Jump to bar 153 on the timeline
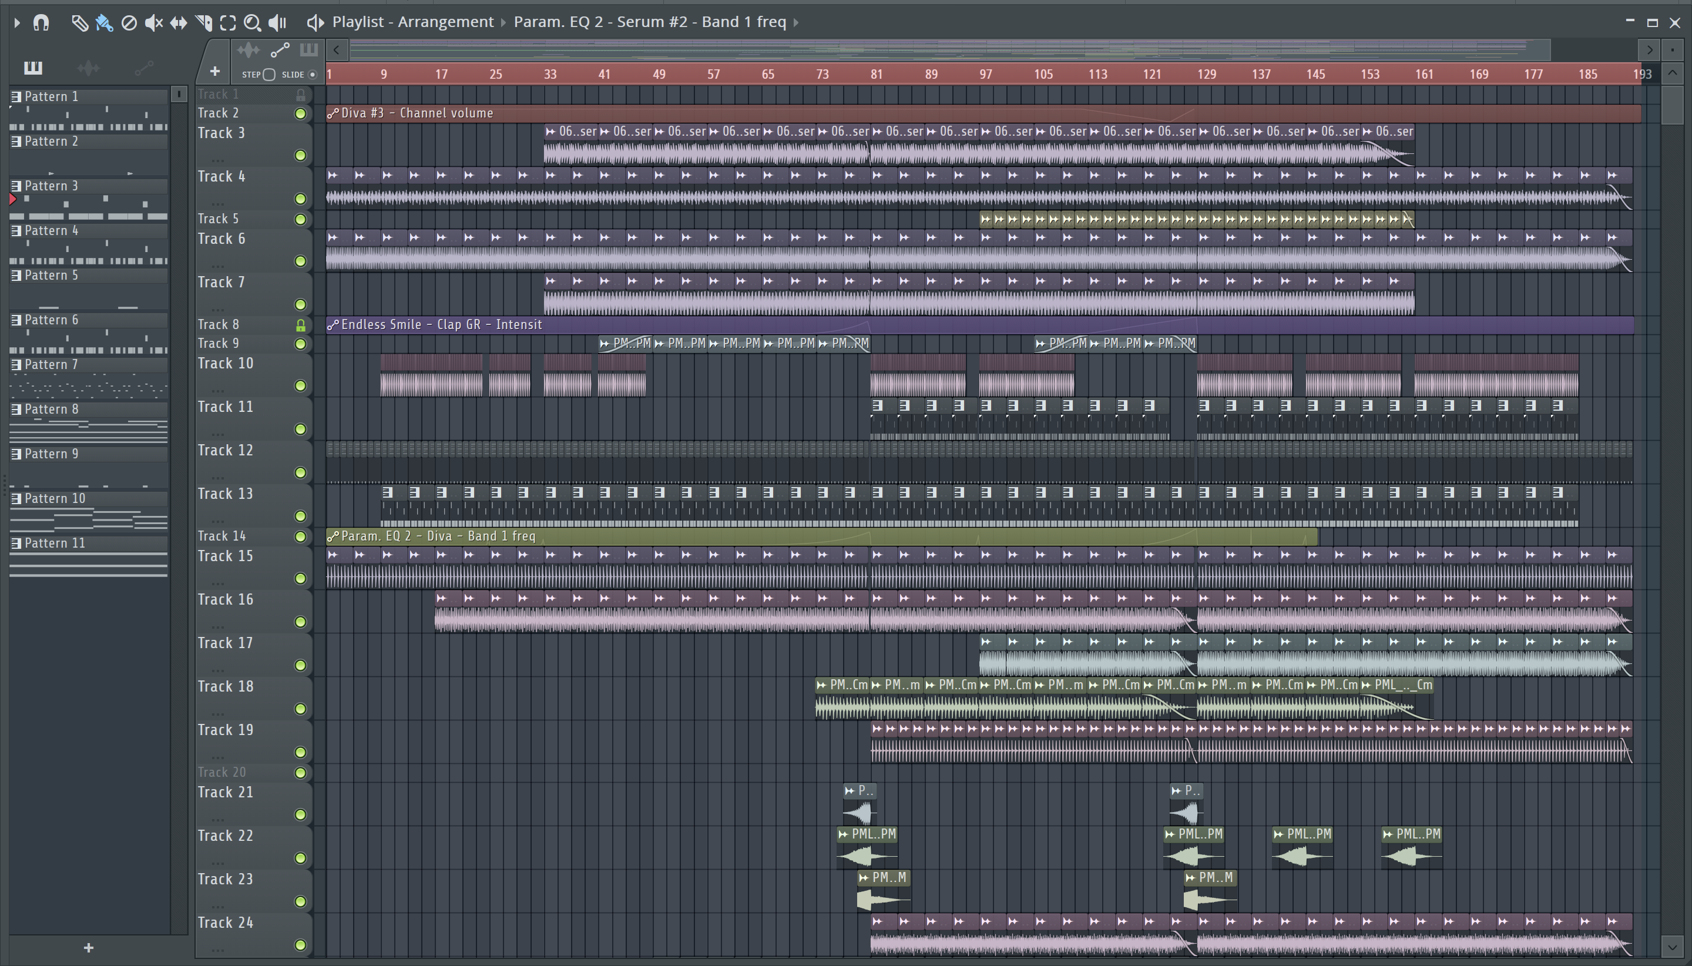The height and width of the screenshot is (966, 1692). (1370, 74)
